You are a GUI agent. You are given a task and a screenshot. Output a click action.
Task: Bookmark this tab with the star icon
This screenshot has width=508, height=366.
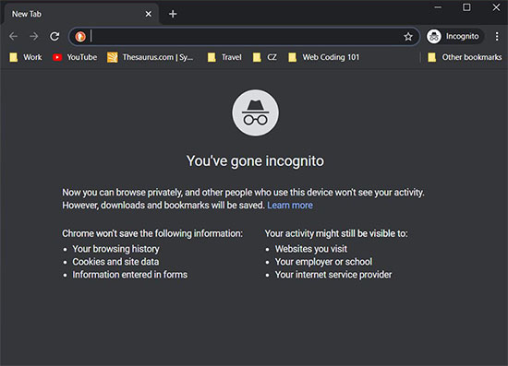point(408,37)
